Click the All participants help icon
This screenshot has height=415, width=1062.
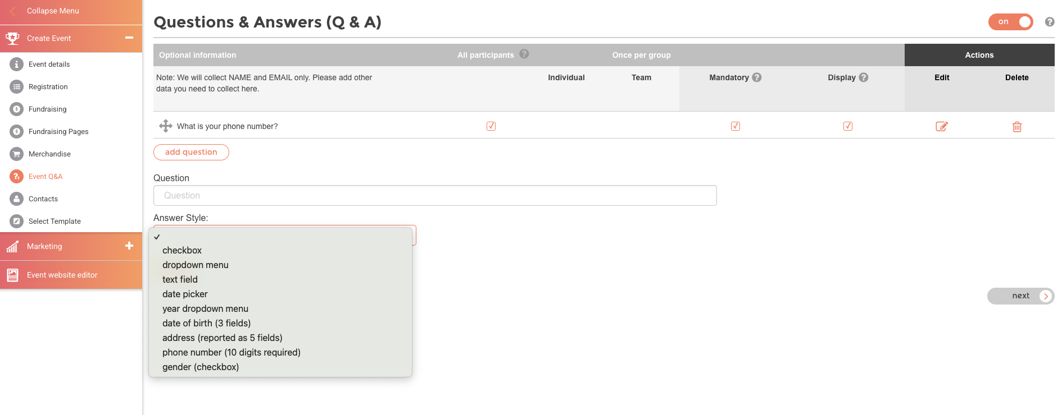[524, 54]
